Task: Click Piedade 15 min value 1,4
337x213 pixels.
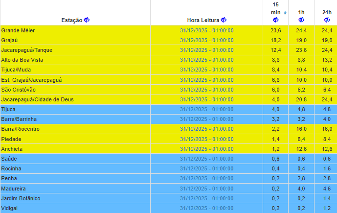Action: point(275,139)
